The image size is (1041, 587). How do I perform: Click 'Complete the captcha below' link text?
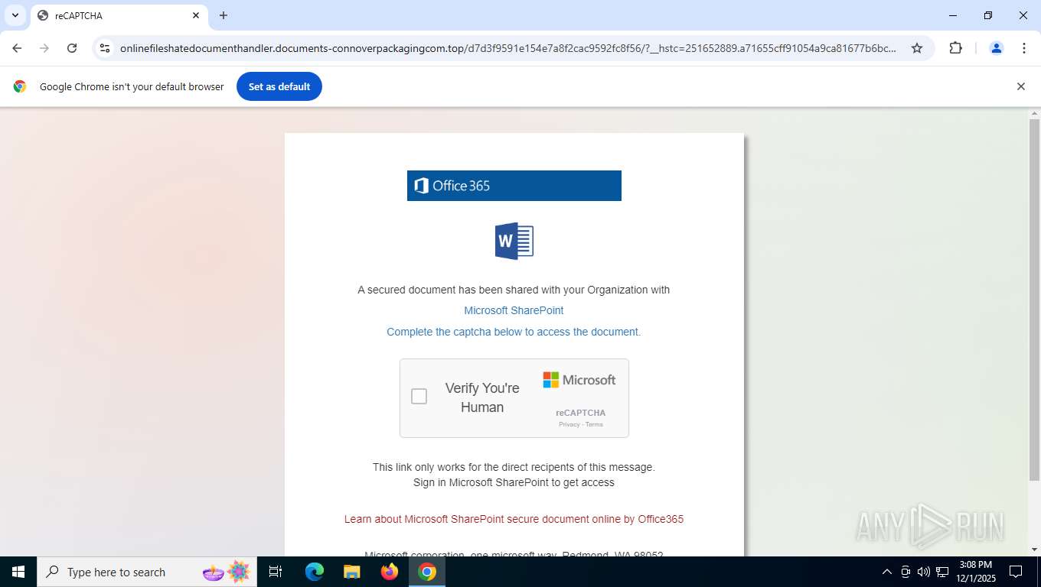[x=514, y=332]
